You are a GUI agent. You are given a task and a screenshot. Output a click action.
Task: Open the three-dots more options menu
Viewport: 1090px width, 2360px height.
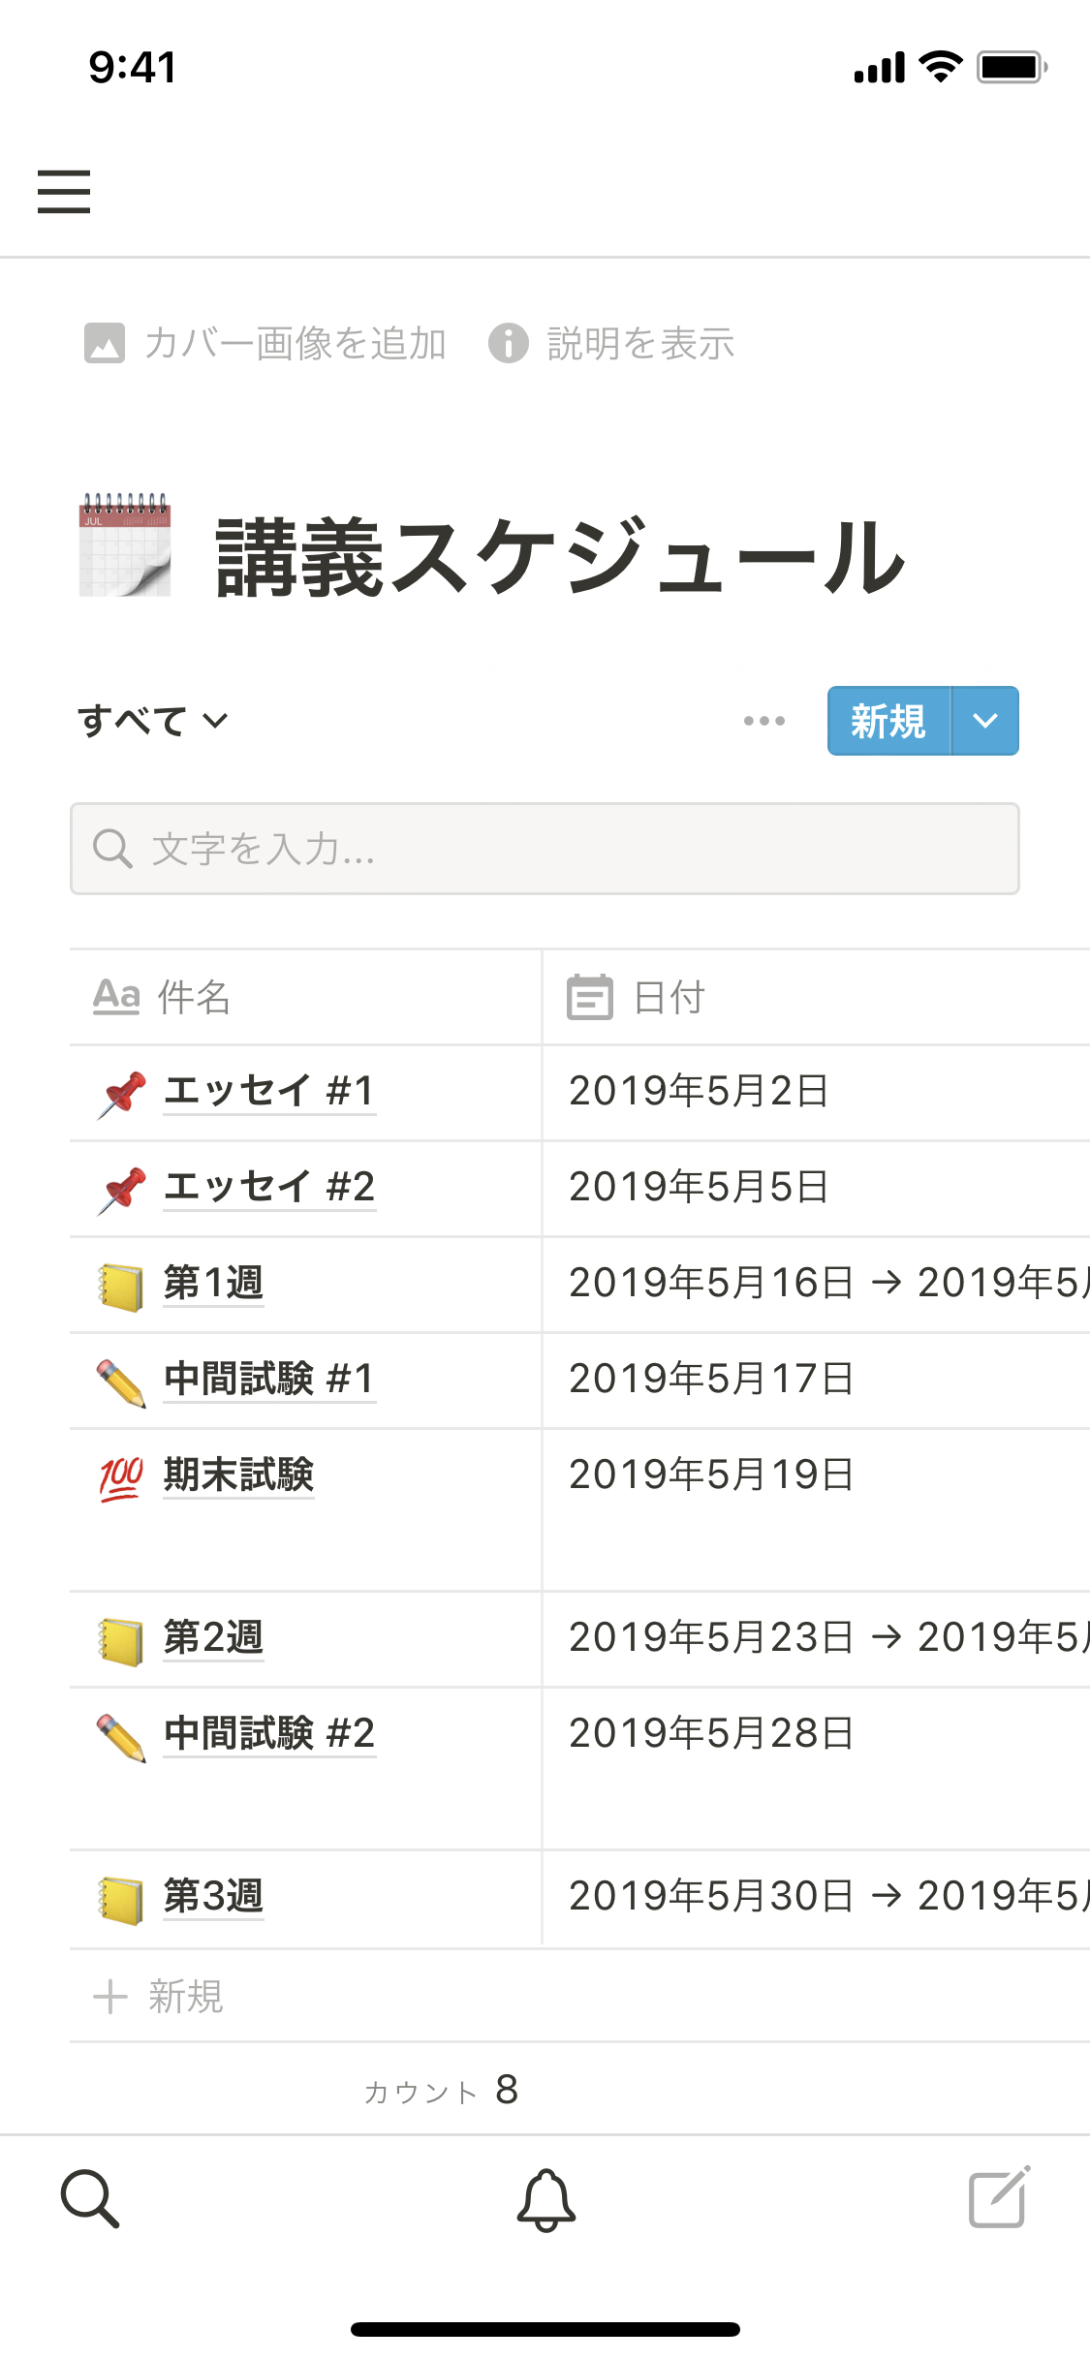(x=763, y=721)
